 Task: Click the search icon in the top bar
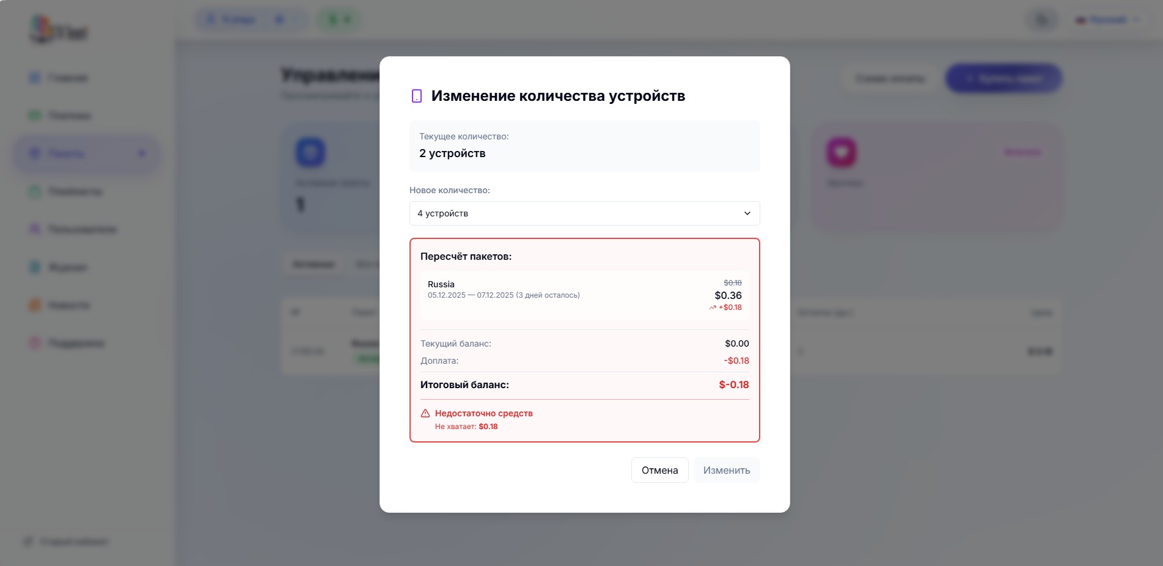1043,20
